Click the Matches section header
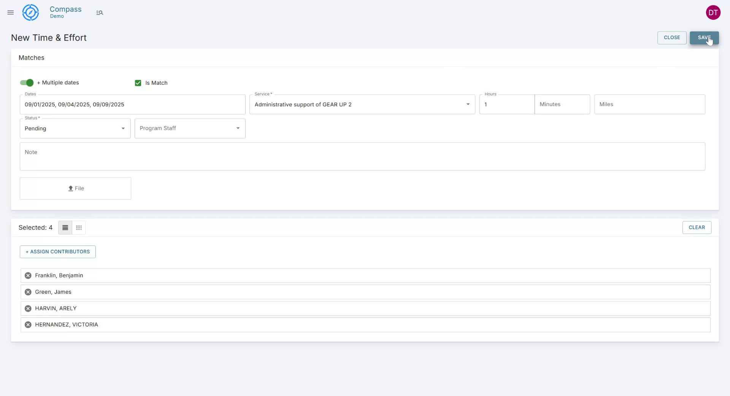The width and height of the screenshot is (730, 396). pyautogui.click(x=31, y=57)
